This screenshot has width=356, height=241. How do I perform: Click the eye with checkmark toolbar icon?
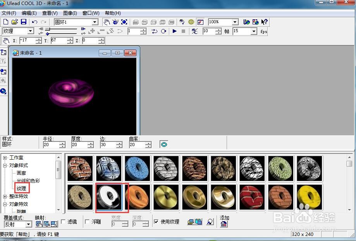[x=182, y=22]
